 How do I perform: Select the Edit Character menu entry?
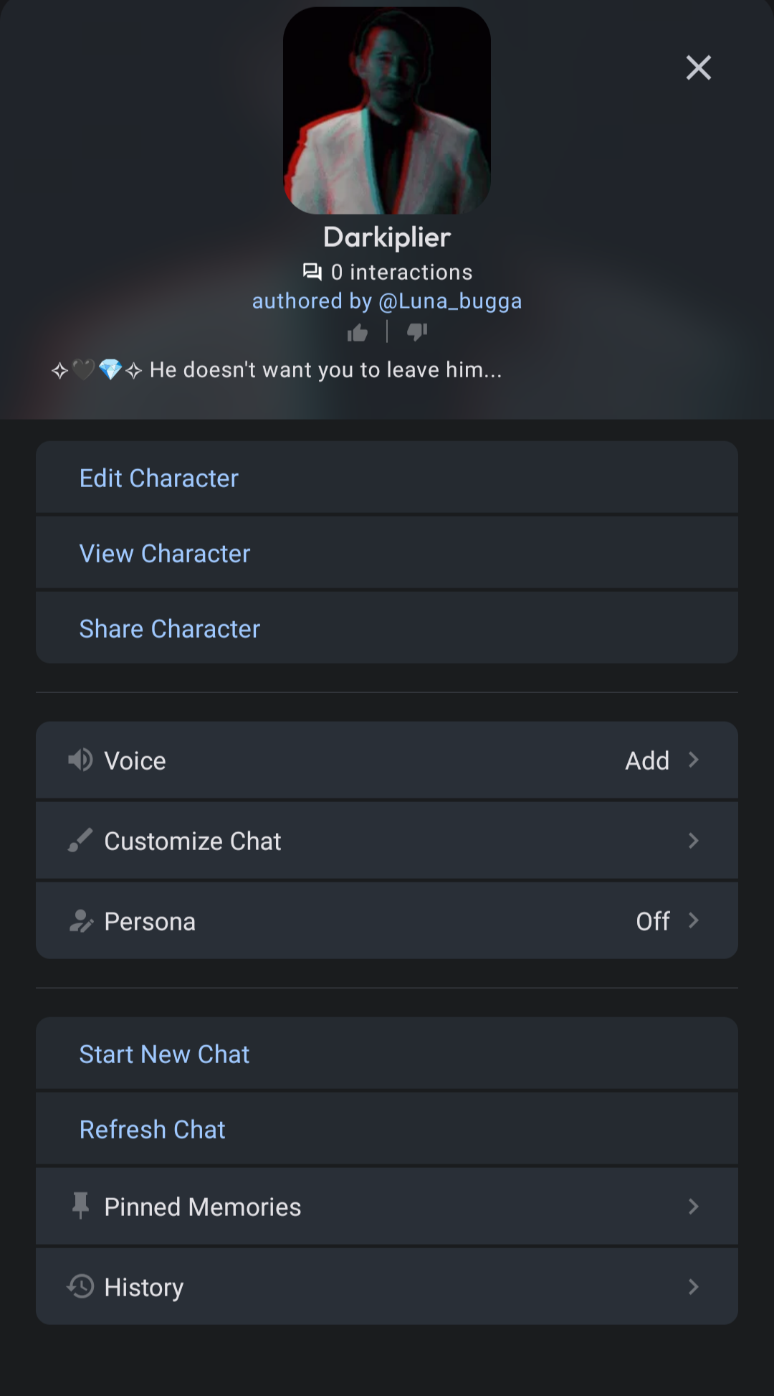point(159,478)
